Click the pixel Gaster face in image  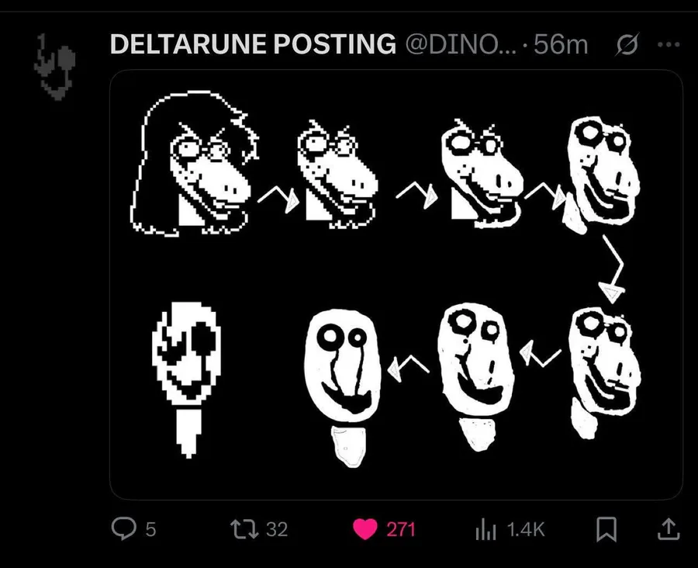(186, 379)
